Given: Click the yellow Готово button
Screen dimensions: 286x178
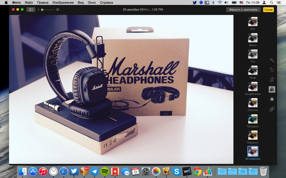Looking at the screenshot, I should 268,10.
